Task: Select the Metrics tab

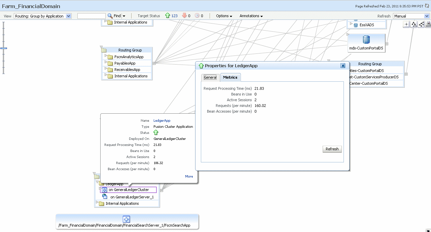Action: click(230, 78)
